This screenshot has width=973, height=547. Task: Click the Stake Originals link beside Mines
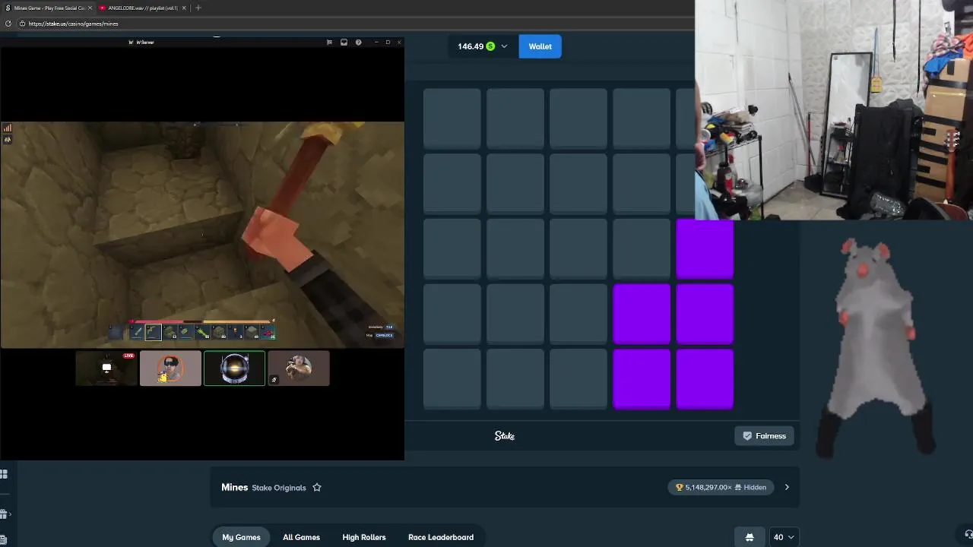point(279,488)
